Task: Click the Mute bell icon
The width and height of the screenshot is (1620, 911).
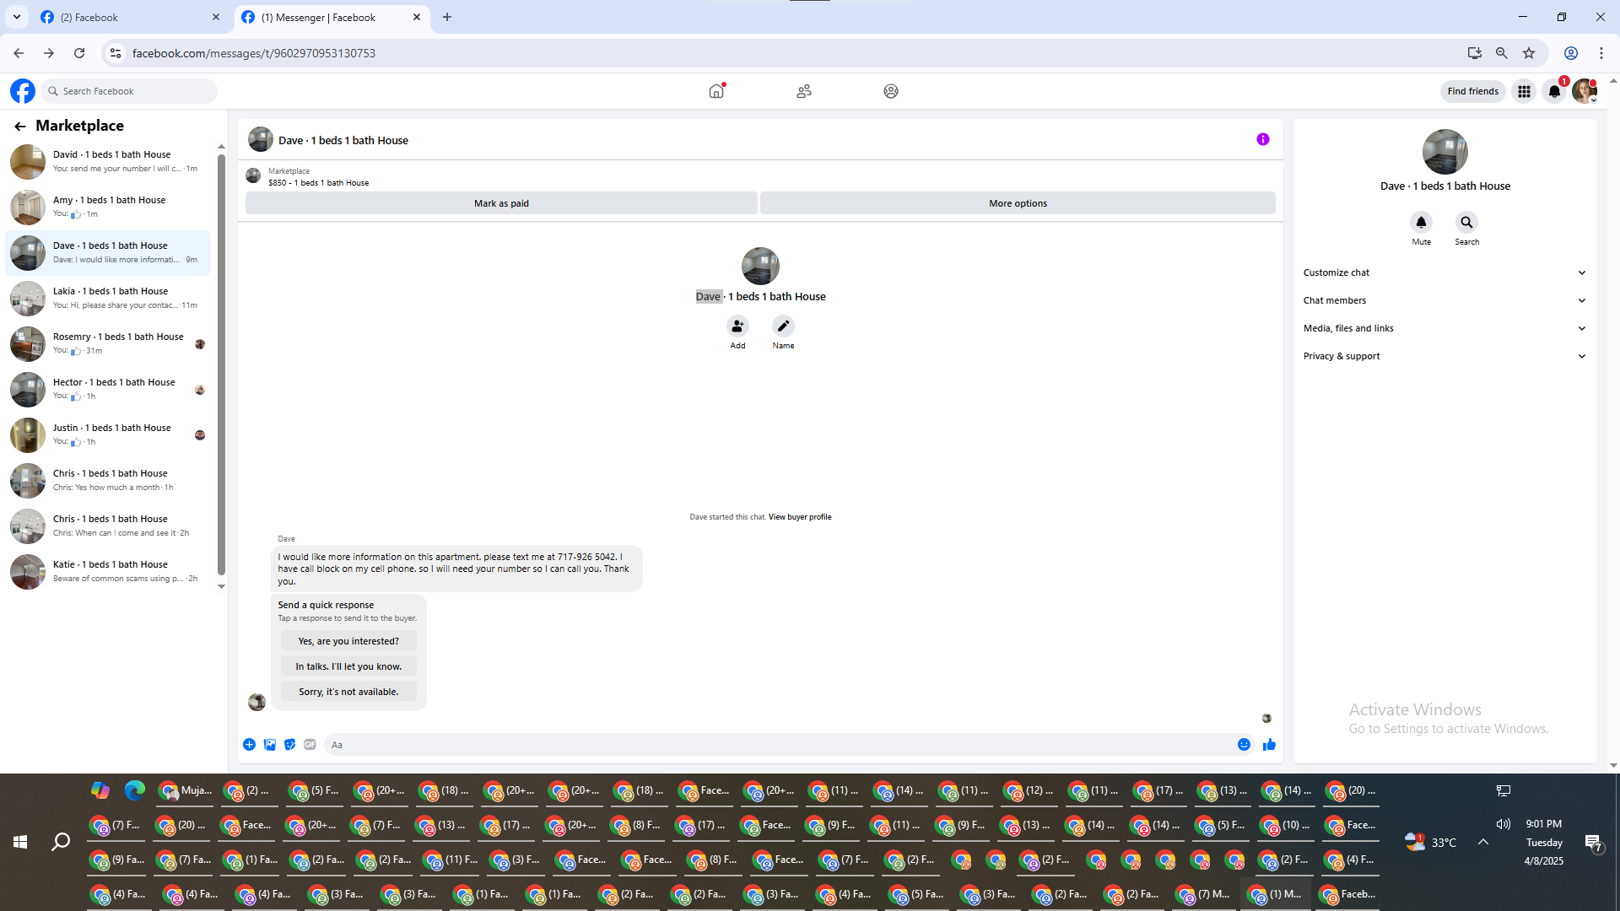Action: 1421,223
